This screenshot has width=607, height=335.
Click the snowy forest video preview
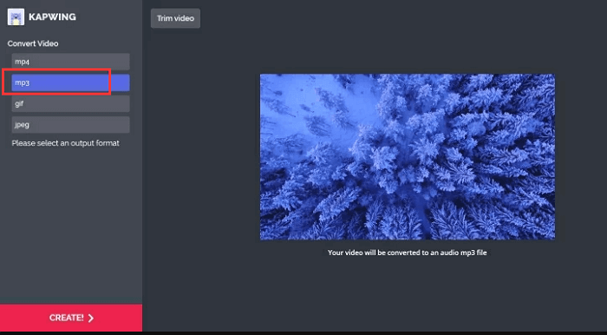[x=408, y=157]
